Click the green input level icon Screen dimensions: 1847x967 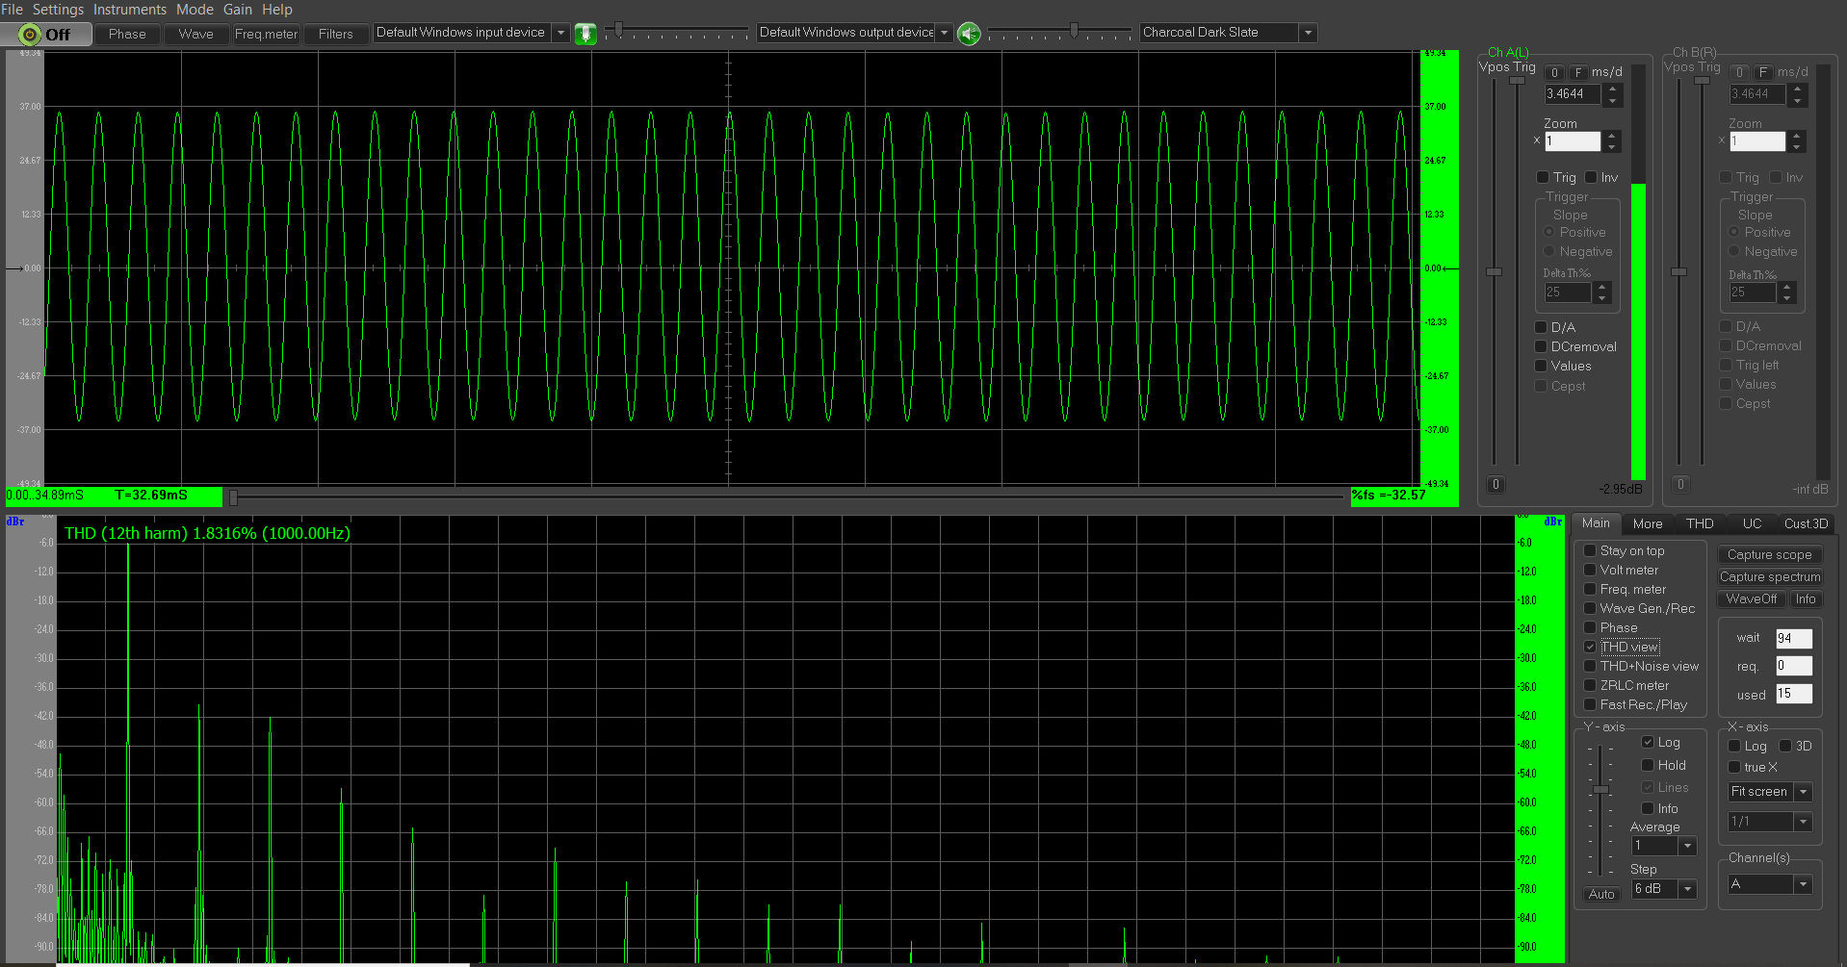585,34
